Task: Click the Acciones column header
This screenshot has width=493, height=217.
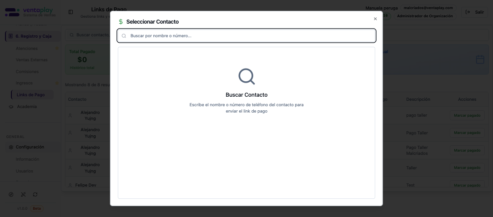Action: [x=467, y=99]
